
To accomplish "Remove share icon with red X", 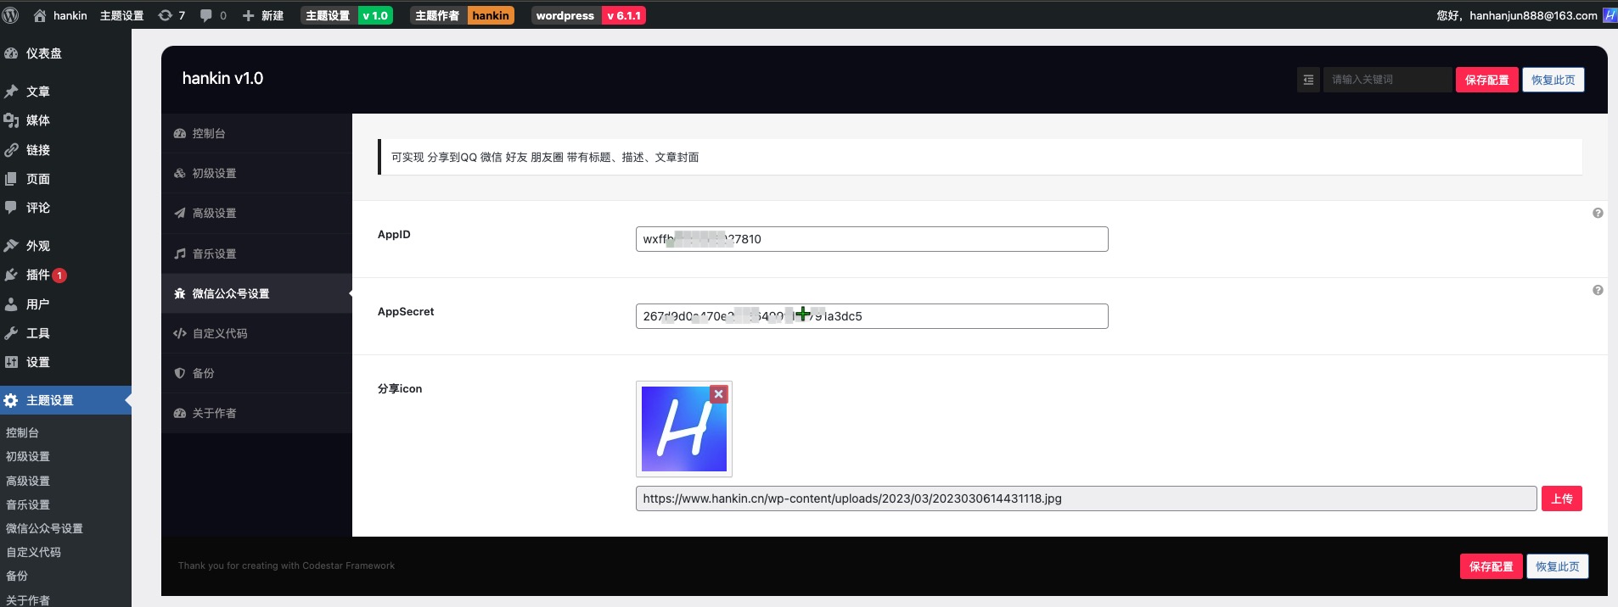I will tap(719, 394).
